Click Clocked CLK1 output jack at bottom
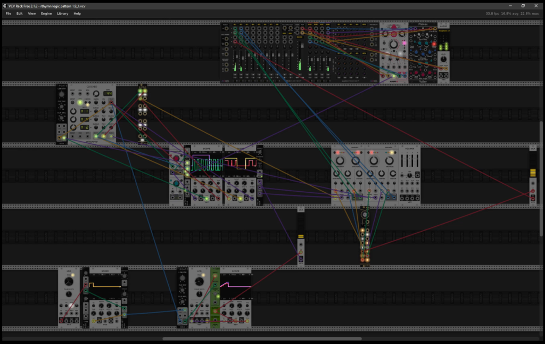 [96, 136]
